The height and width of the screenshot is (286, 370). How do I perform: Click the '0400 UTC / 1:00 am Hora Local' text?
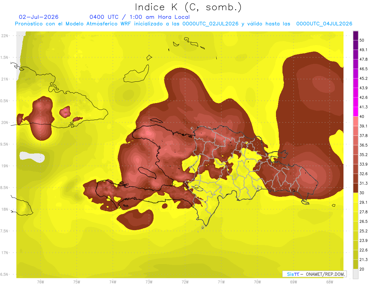pos(140,17)
